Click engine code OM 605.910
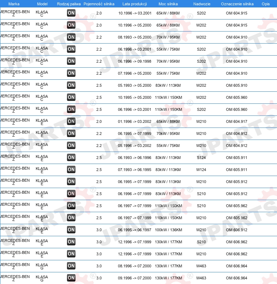The image size is (277, 284). (236, 85)
